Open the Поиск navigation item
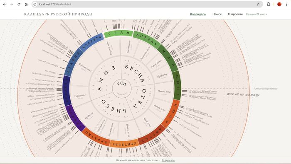Viewport: 291px width, 164px height. (217, 14)
